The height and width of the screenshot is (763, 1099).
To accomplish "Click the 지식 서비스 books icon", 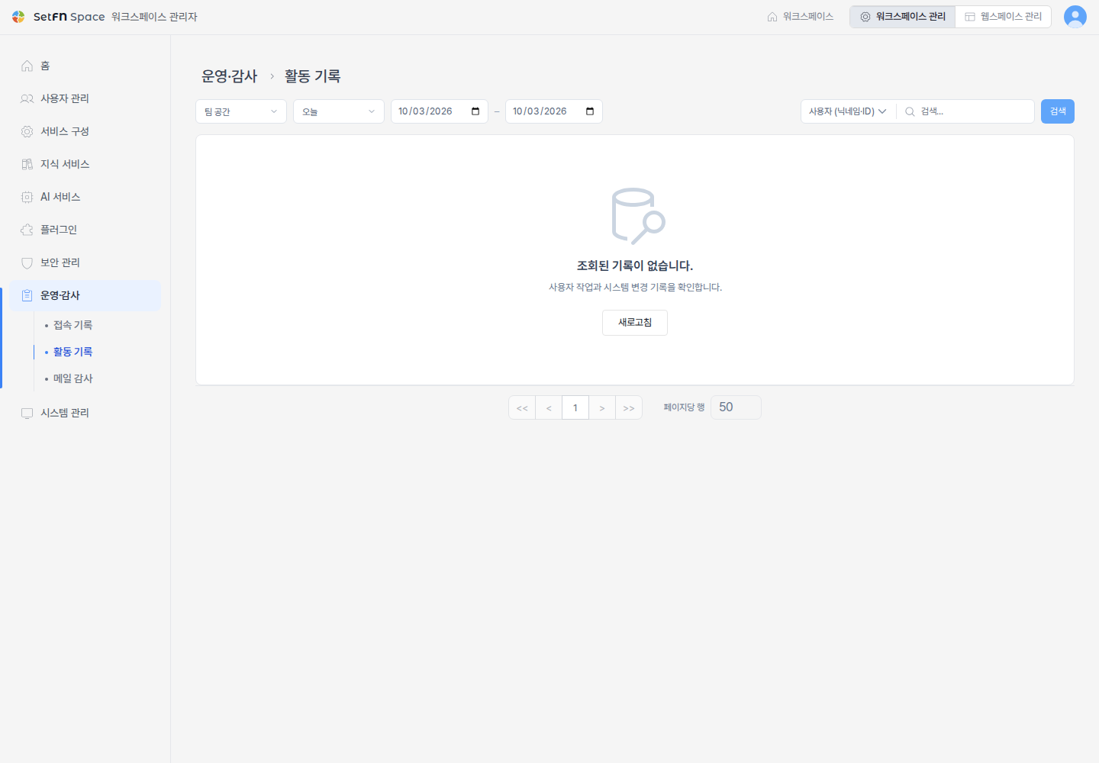I will (27, 164).
